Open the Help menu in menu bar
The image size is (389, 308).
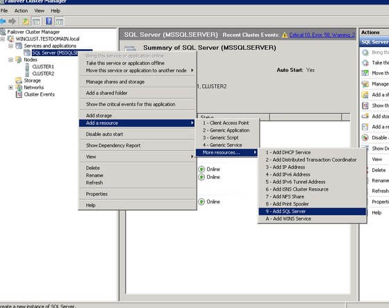(x=56, y=10)
